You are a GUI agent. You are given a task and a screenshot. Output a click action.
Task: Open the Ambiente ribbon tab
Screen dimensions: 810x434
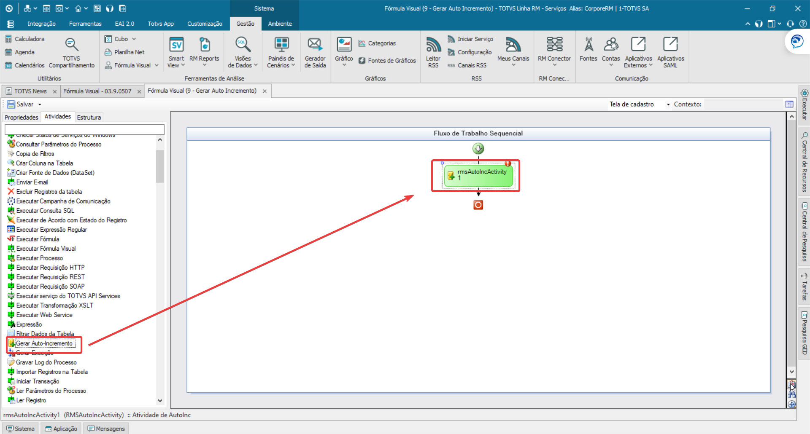(x=280, y=24)
